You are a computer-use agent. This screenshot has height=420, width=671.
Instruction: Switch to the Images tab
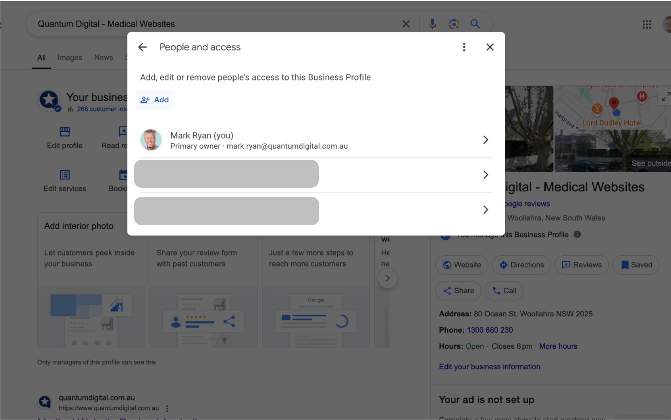70,57
